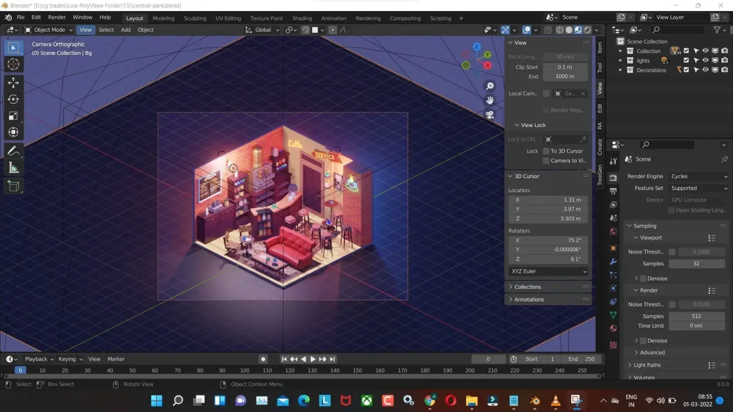This screenshot has width=733, height=412.
Task: Open Feature Set Supported dropdown
Action: (x=699, y=188)
